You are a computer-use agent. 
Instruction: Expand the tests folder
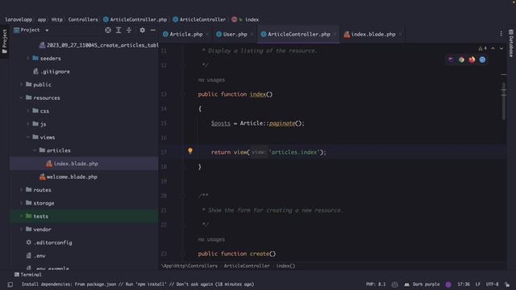22,216
